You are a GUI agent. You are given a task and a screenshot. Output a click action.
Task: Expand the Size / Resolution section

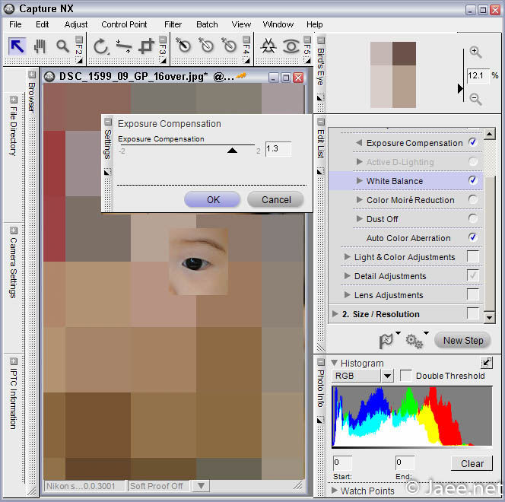pos(335,314)
